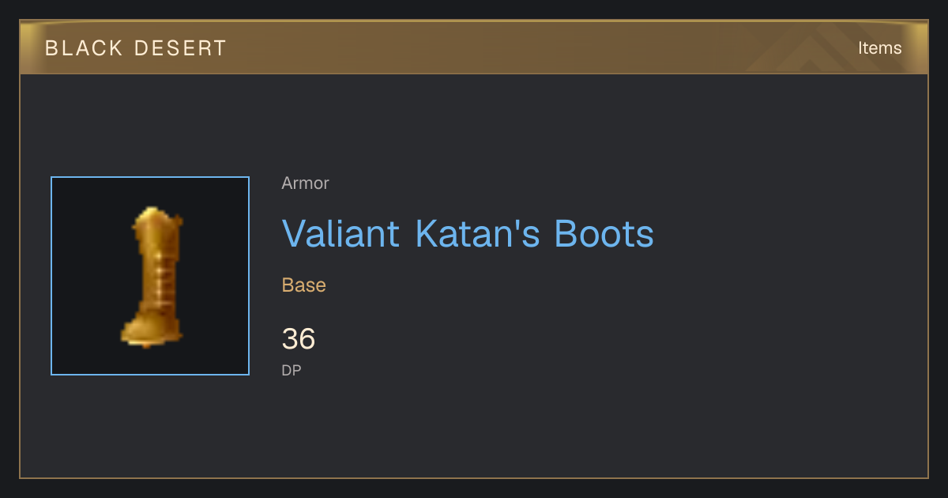Click the toe of the golden boot
This screenshot has width=948, height=498.
tap(134, 334)
